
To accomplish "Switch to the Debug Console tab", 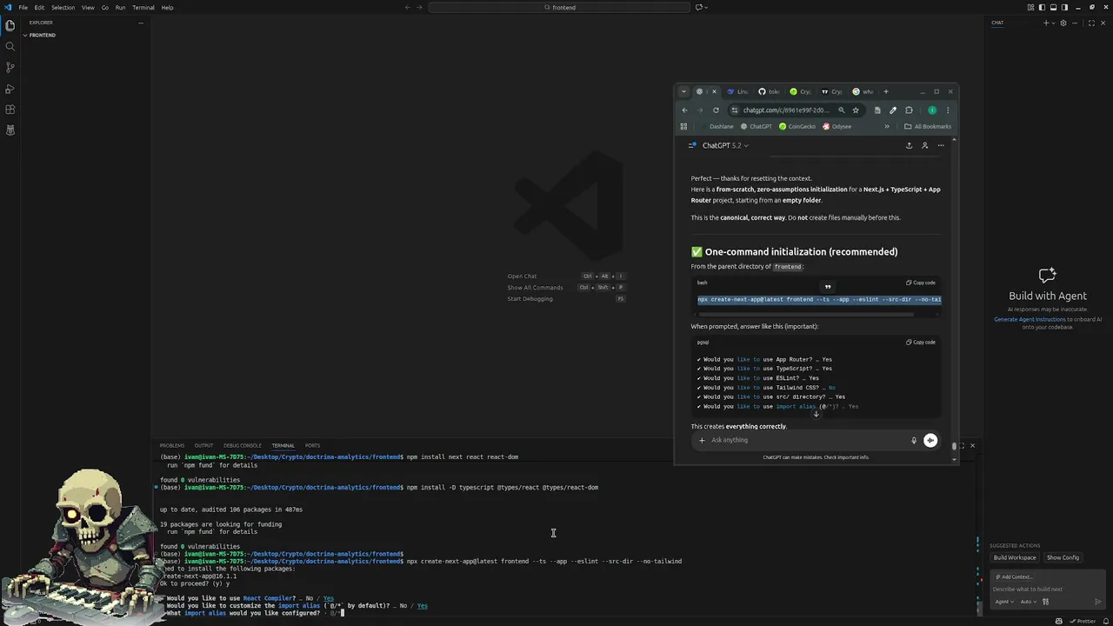I will point(242,445).
